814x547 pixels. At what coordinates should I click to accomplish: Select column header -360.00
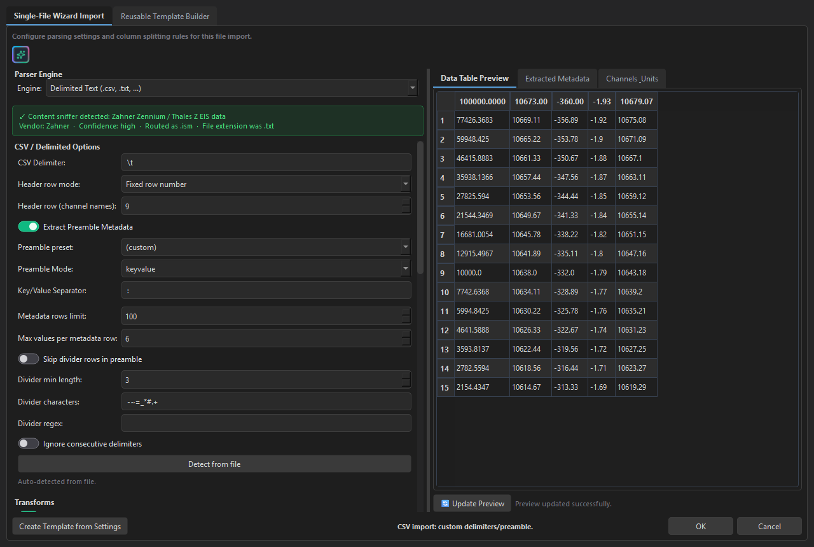[569, 101]
